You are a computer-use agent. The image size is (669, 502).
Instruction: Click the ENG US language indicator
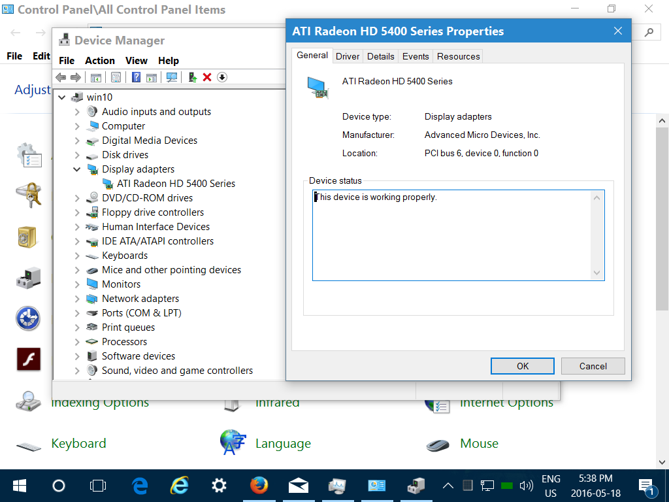[551, 486]
